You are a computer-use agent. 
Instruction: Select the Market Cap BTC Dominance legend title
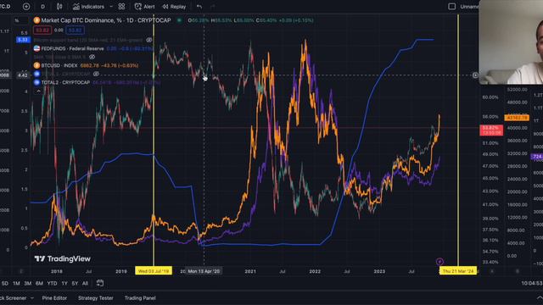point(106,20)
